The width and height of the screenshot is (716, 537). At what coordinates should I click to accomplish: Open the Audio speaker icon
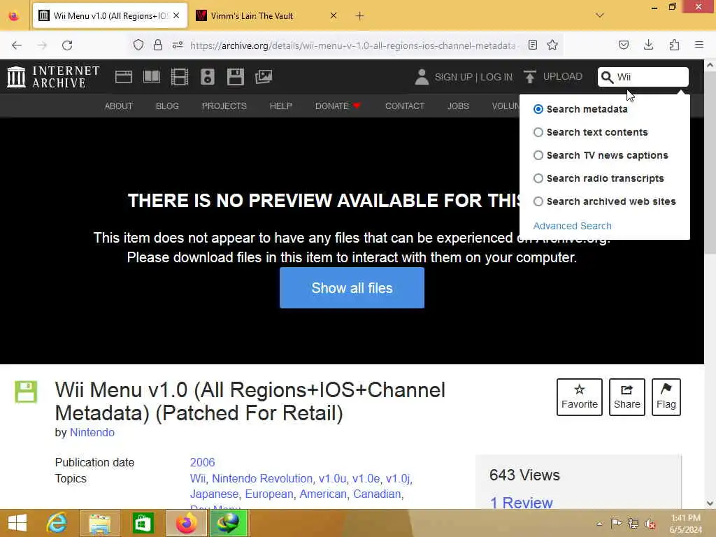pyautogui.click(x=207, y=77)
